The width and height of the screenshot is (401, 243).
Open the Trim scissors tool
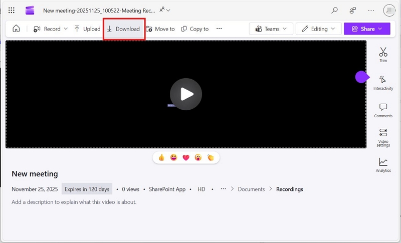pyautogui.click(x=383, y=55)
